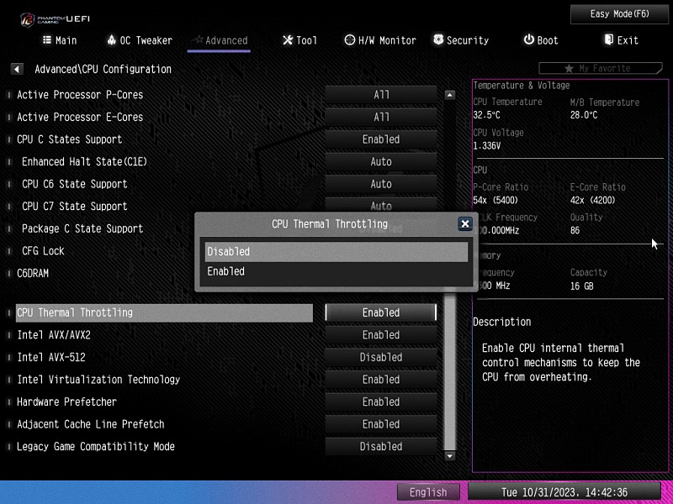
Task: Go to the H/W Monitor tab
Action: (x=380, y=40)
